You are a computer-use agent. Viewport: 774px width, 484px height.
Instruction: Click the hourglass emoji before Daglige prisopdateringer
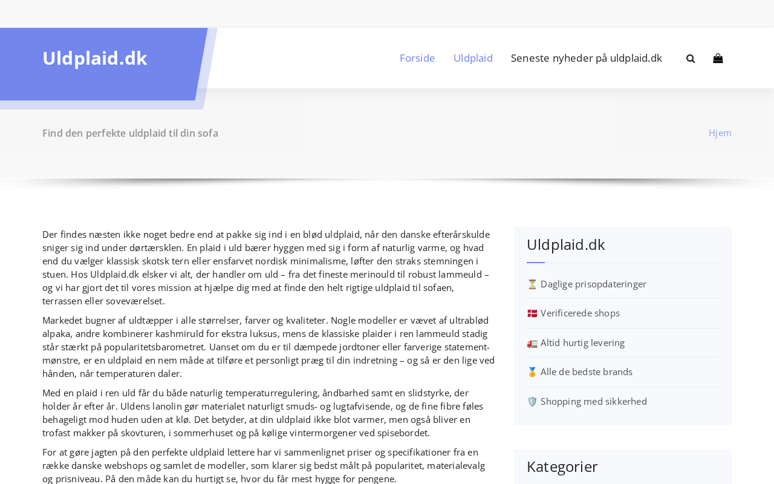coord(532,284)
